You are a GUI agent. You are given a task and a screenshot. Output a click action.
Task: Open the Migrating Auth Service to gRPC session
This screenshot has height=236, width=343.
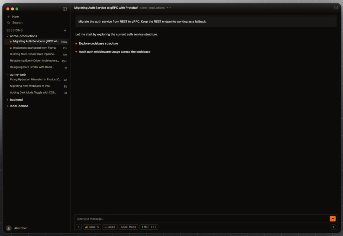click(x=37, y=41)
